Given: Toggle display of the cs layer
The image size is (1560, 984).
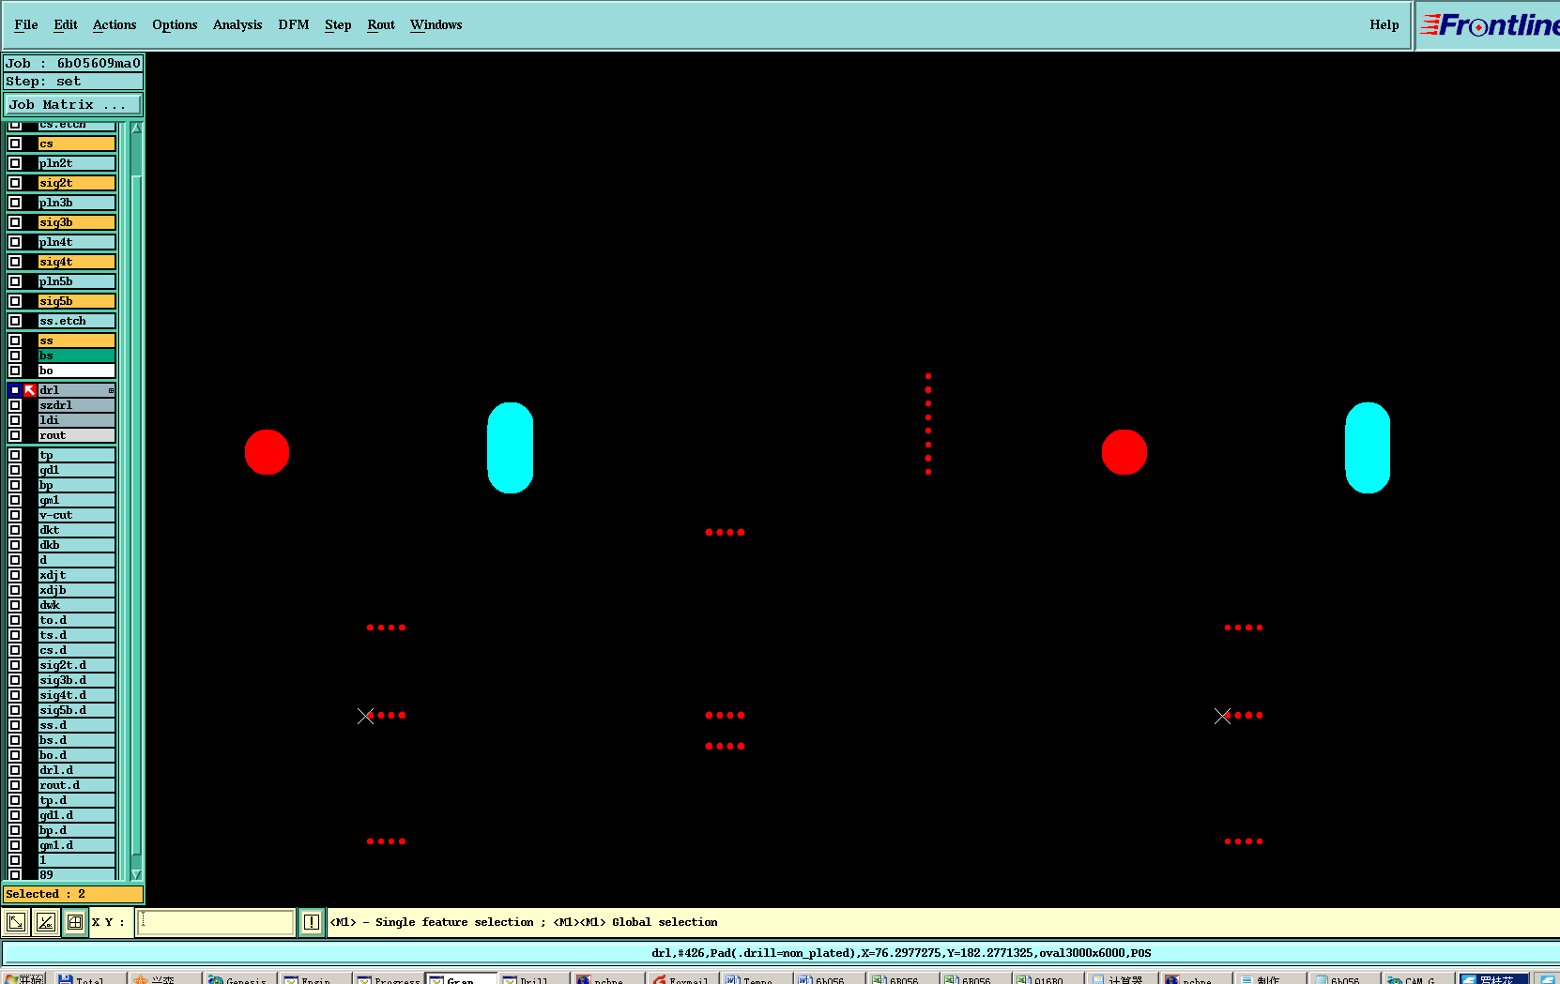Looking at the screenshot, I should (15, 144).
